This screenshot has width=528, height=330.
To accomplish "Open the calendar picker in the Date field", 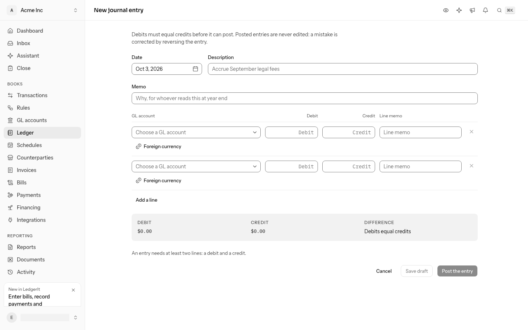I will 195,69.
